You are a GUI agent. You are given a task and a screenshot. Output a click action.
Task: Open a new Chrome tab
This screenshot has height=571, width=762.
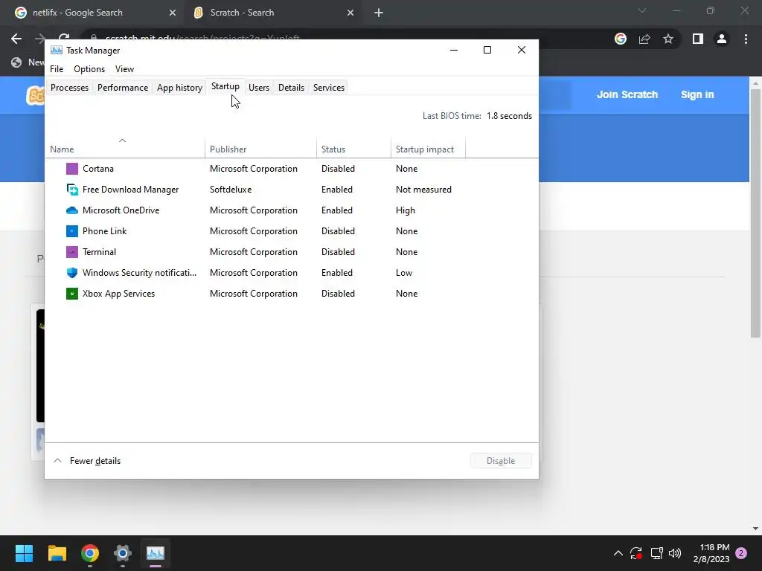tap(379, 13)
